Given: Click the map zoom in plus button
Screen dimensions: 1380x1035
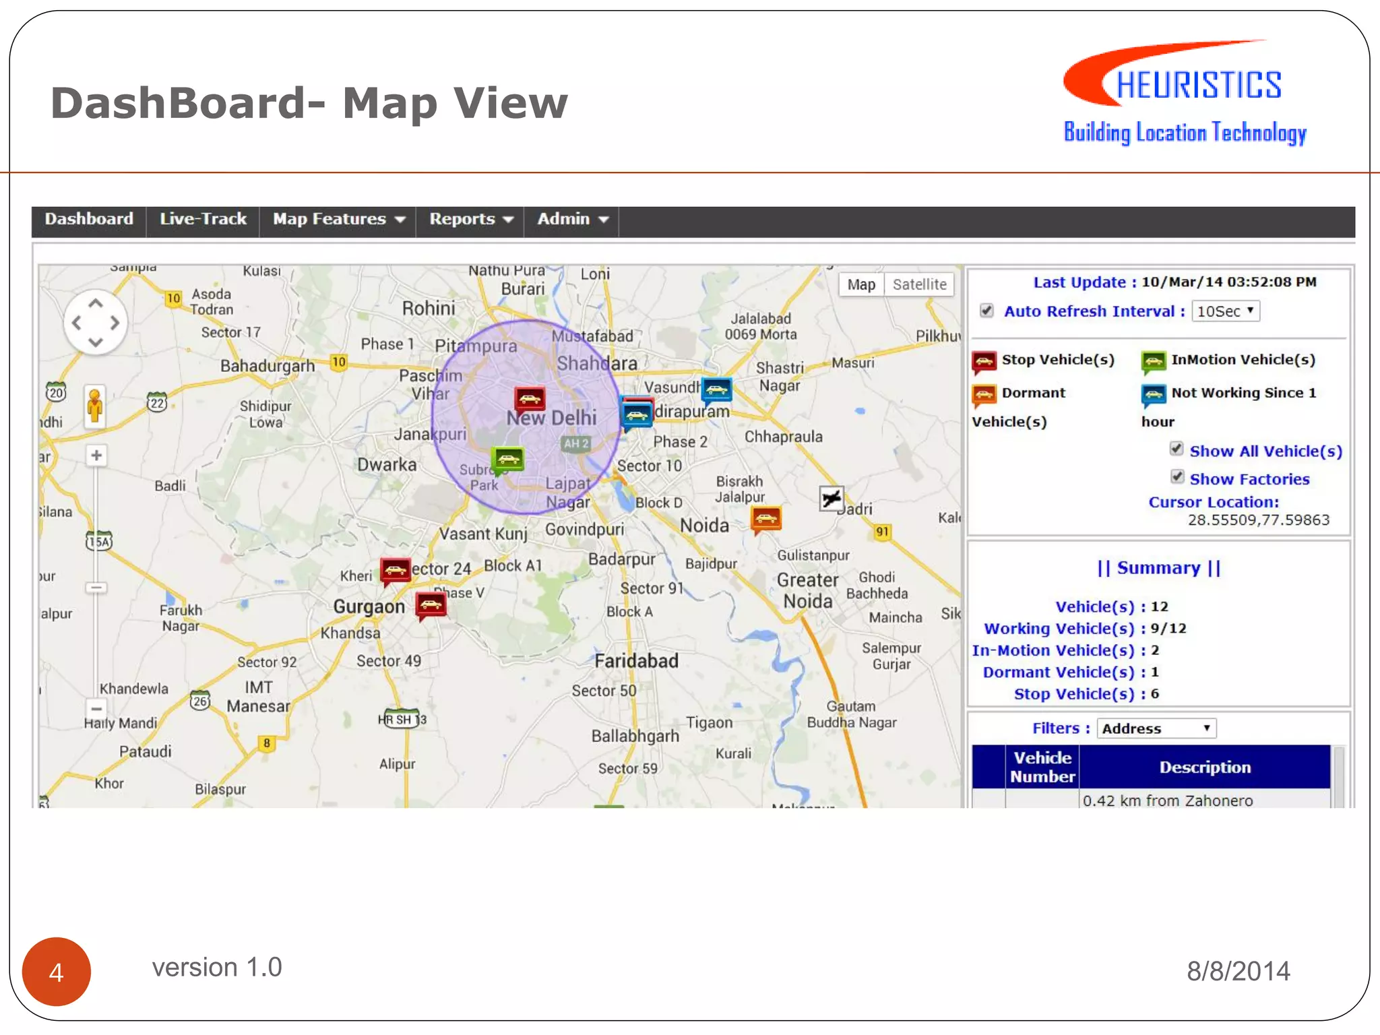Looking at the screenshot, I should pyautogui.click(x=96, y=456).
